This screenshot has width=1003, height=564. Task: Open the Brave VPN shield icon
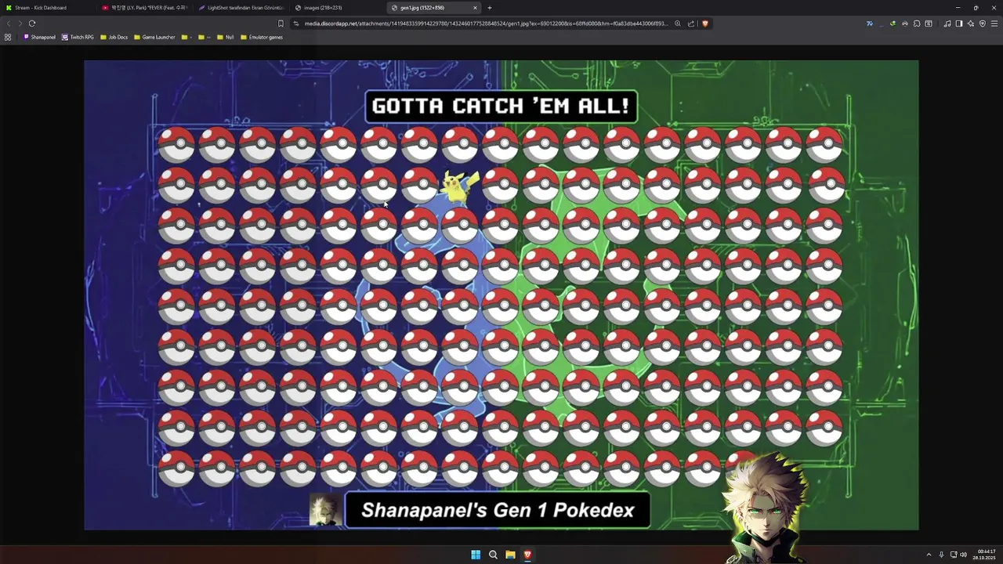(983, 23)
